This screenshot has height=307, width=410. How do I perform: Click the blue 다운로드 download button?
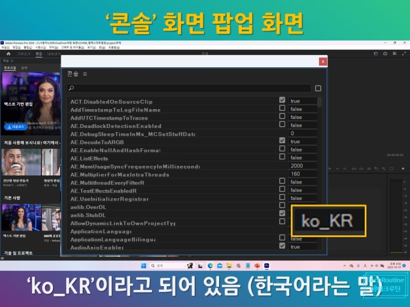pos(15,127)
